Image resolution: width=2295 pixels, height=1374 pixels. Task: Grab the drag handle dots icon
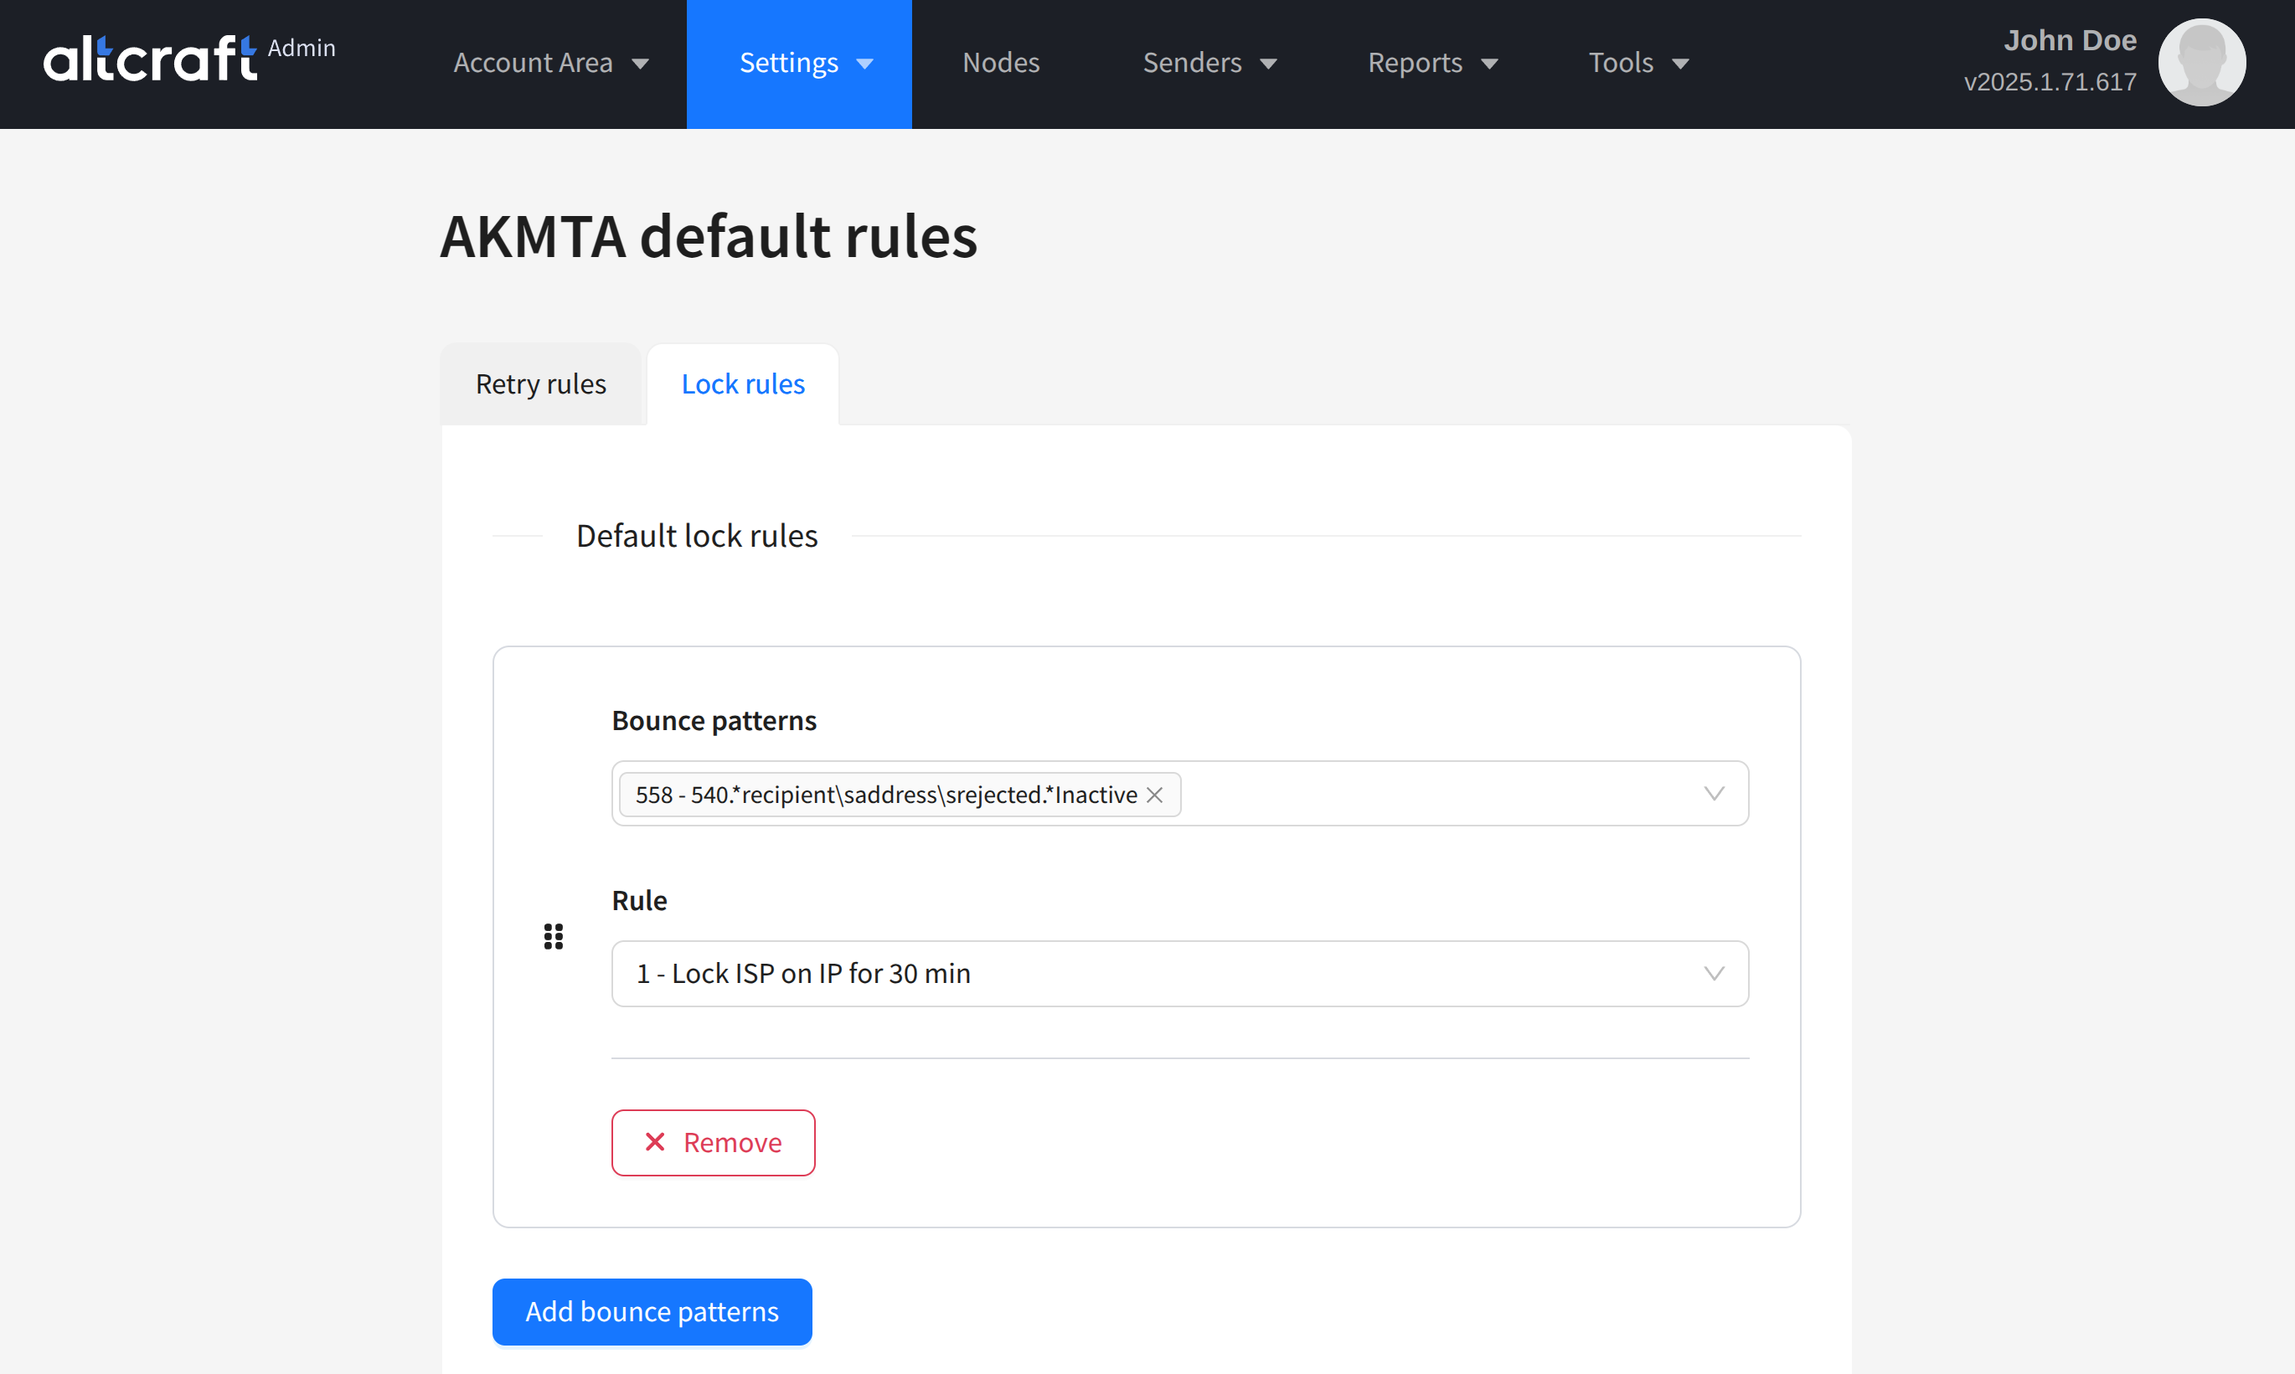[553, 937]
